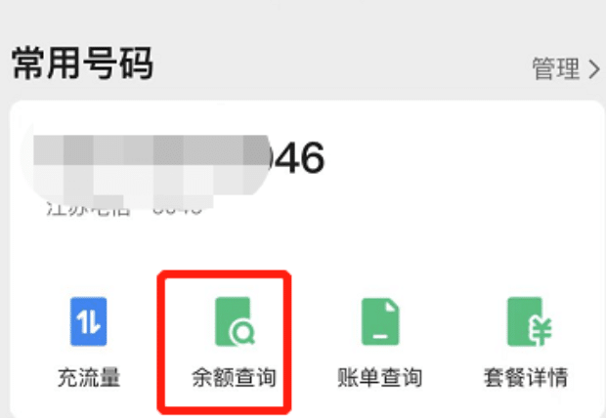
Task: Expand 管理 using the right chevron arrow
Action: click(x=594, y=69)
